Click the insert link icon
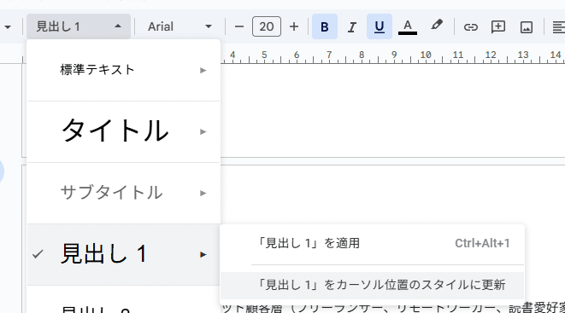Screen dimensions: 565x313 tap(470, 27)
